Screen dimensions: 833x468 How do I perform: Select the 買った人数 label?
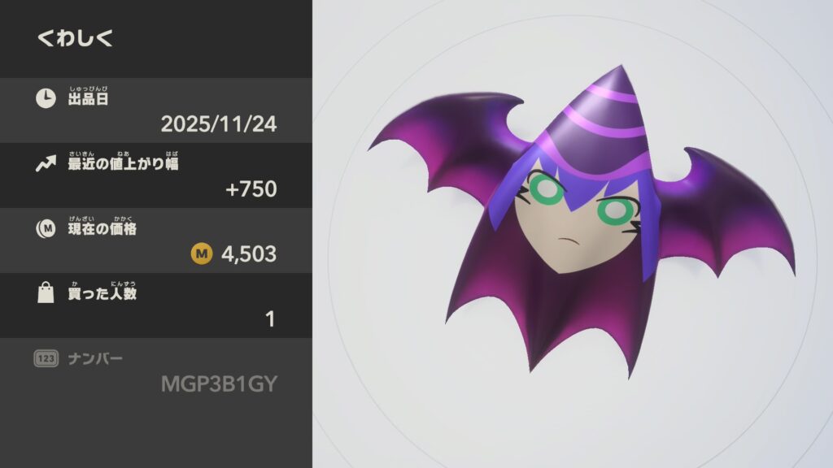coord(102,294)
